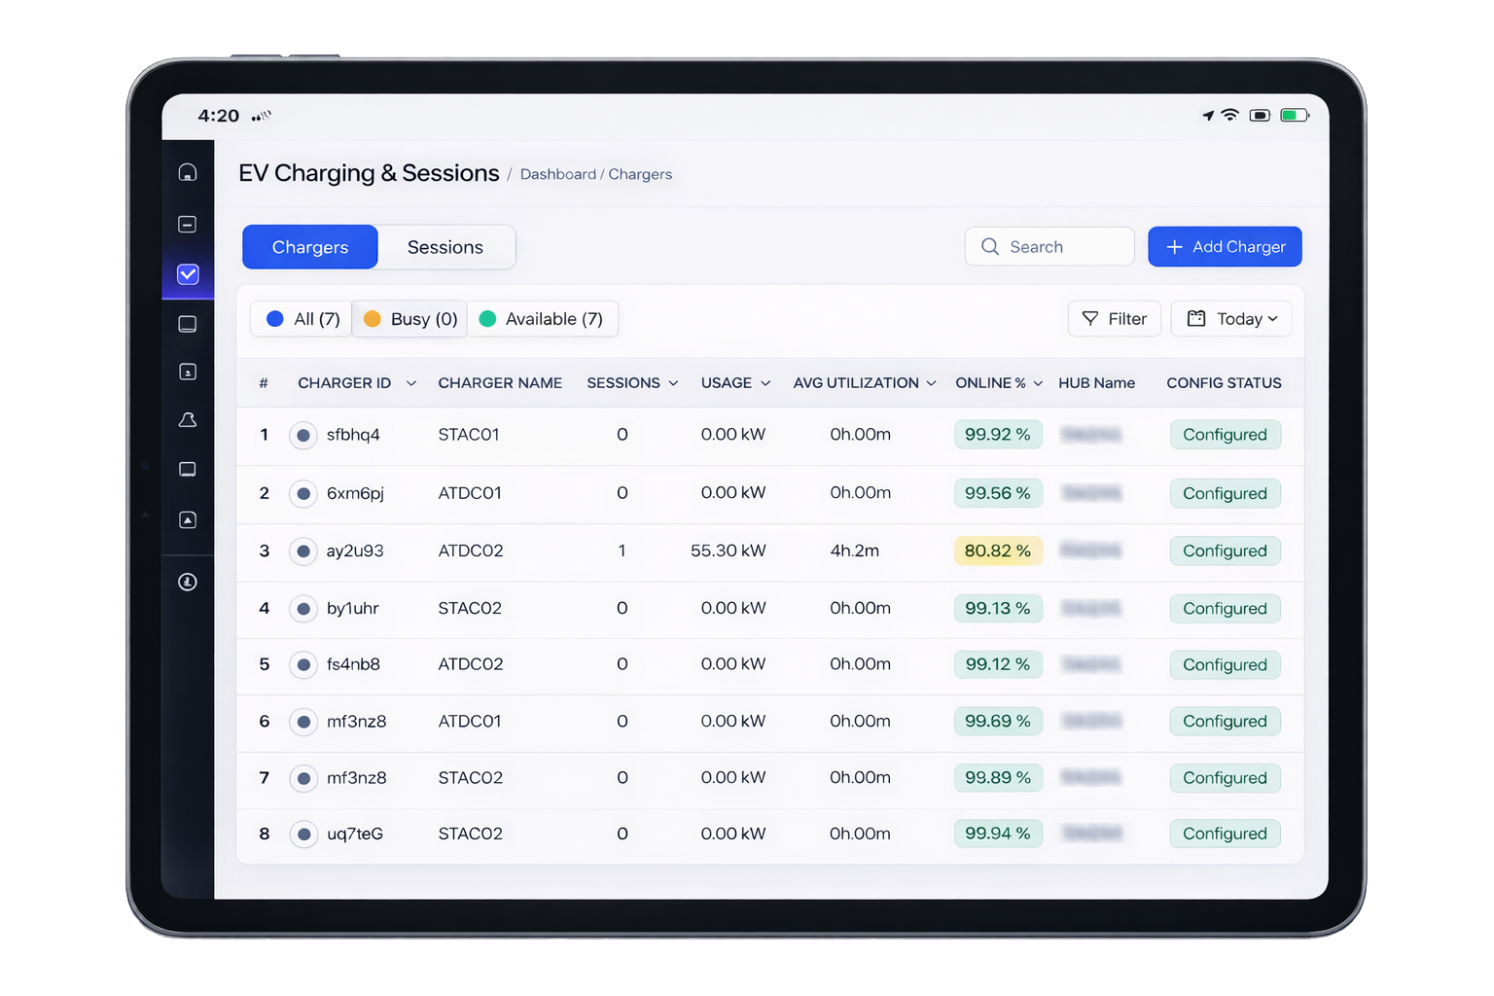
Task: Select radio button for charger sfbhq4
Action: (303, 435)
